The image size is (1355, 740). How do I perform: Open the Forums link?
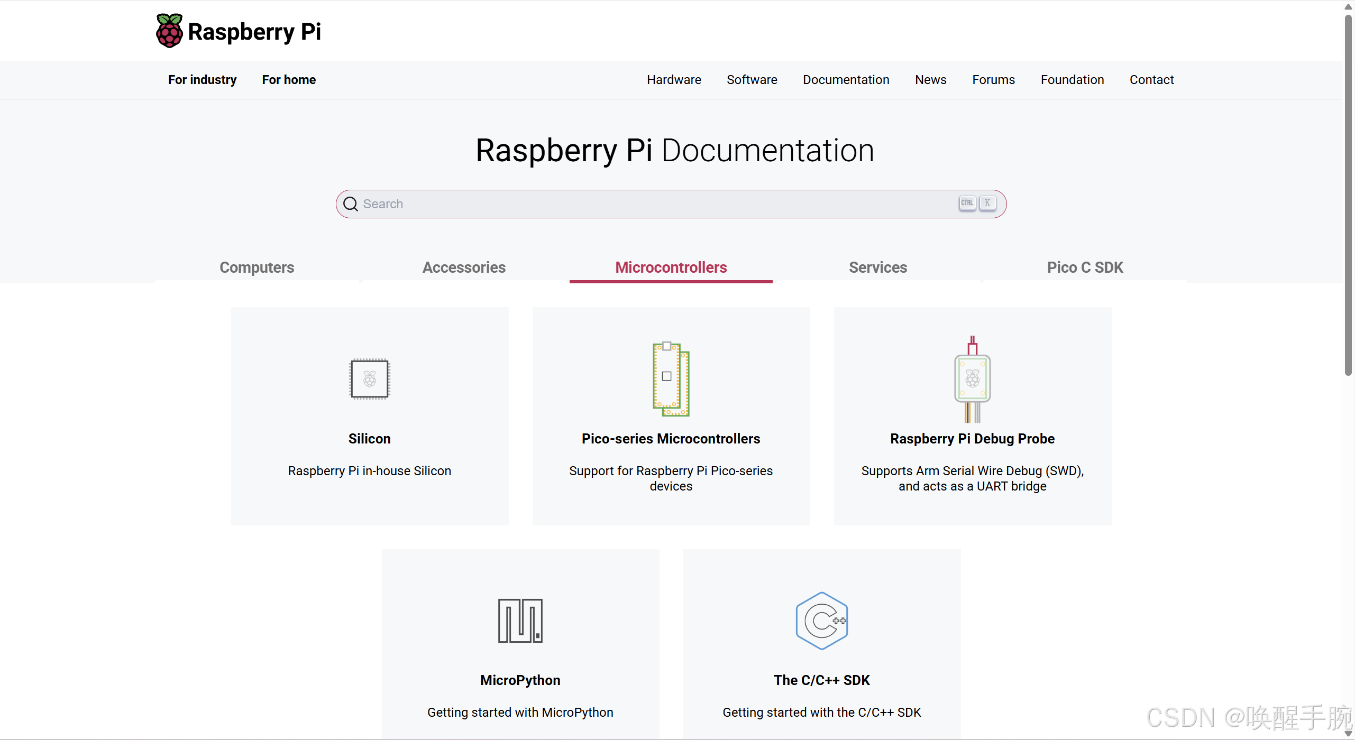[x=993, y=80]
